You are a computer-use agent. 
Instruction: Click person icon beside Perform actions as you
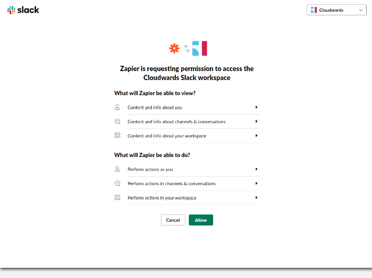(117, 169)
